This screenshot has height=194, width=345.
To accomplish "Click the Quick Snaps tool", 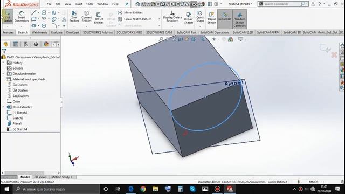I will point(200,17).
